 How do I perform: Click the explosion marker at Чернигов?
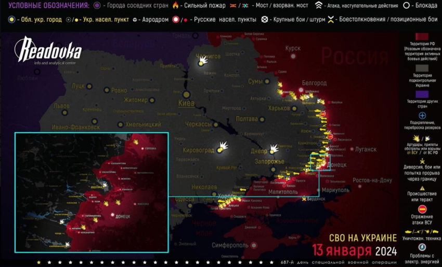202,62
